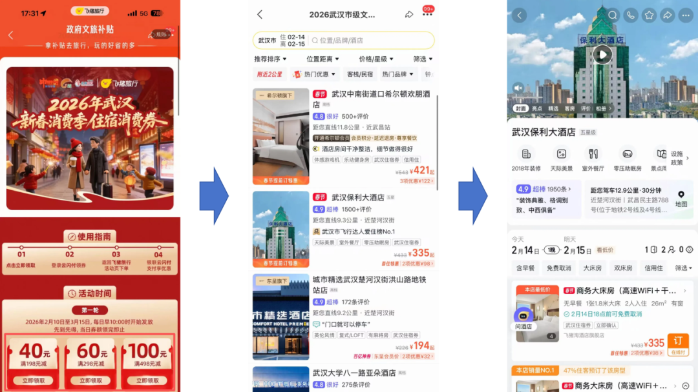Switch to the 客房 photo tab
This screenshot has height=392, width=698.
point(569,109)
